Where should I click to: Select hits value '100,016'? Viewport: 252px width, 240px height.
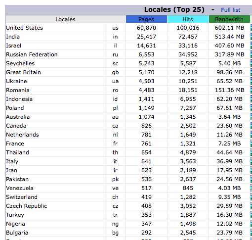188,28
